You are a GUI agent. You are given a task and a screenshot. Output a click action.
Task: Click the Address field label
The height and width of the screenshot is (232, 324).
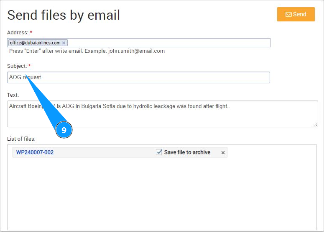(x=18, y=32)
